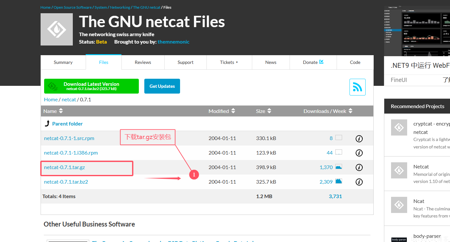View info icon for netcat-0.7.1.tar.bz2

coord(359,182)
